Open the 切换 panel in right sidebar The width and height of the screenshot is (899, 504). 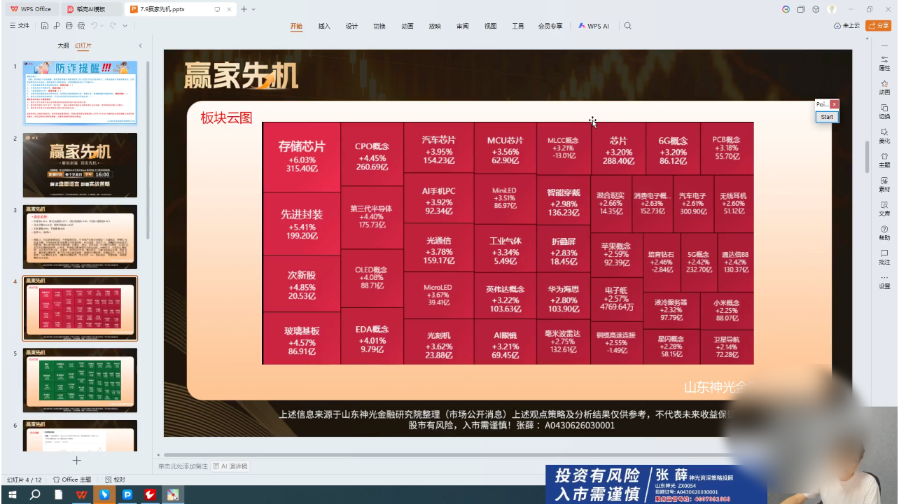884,111
